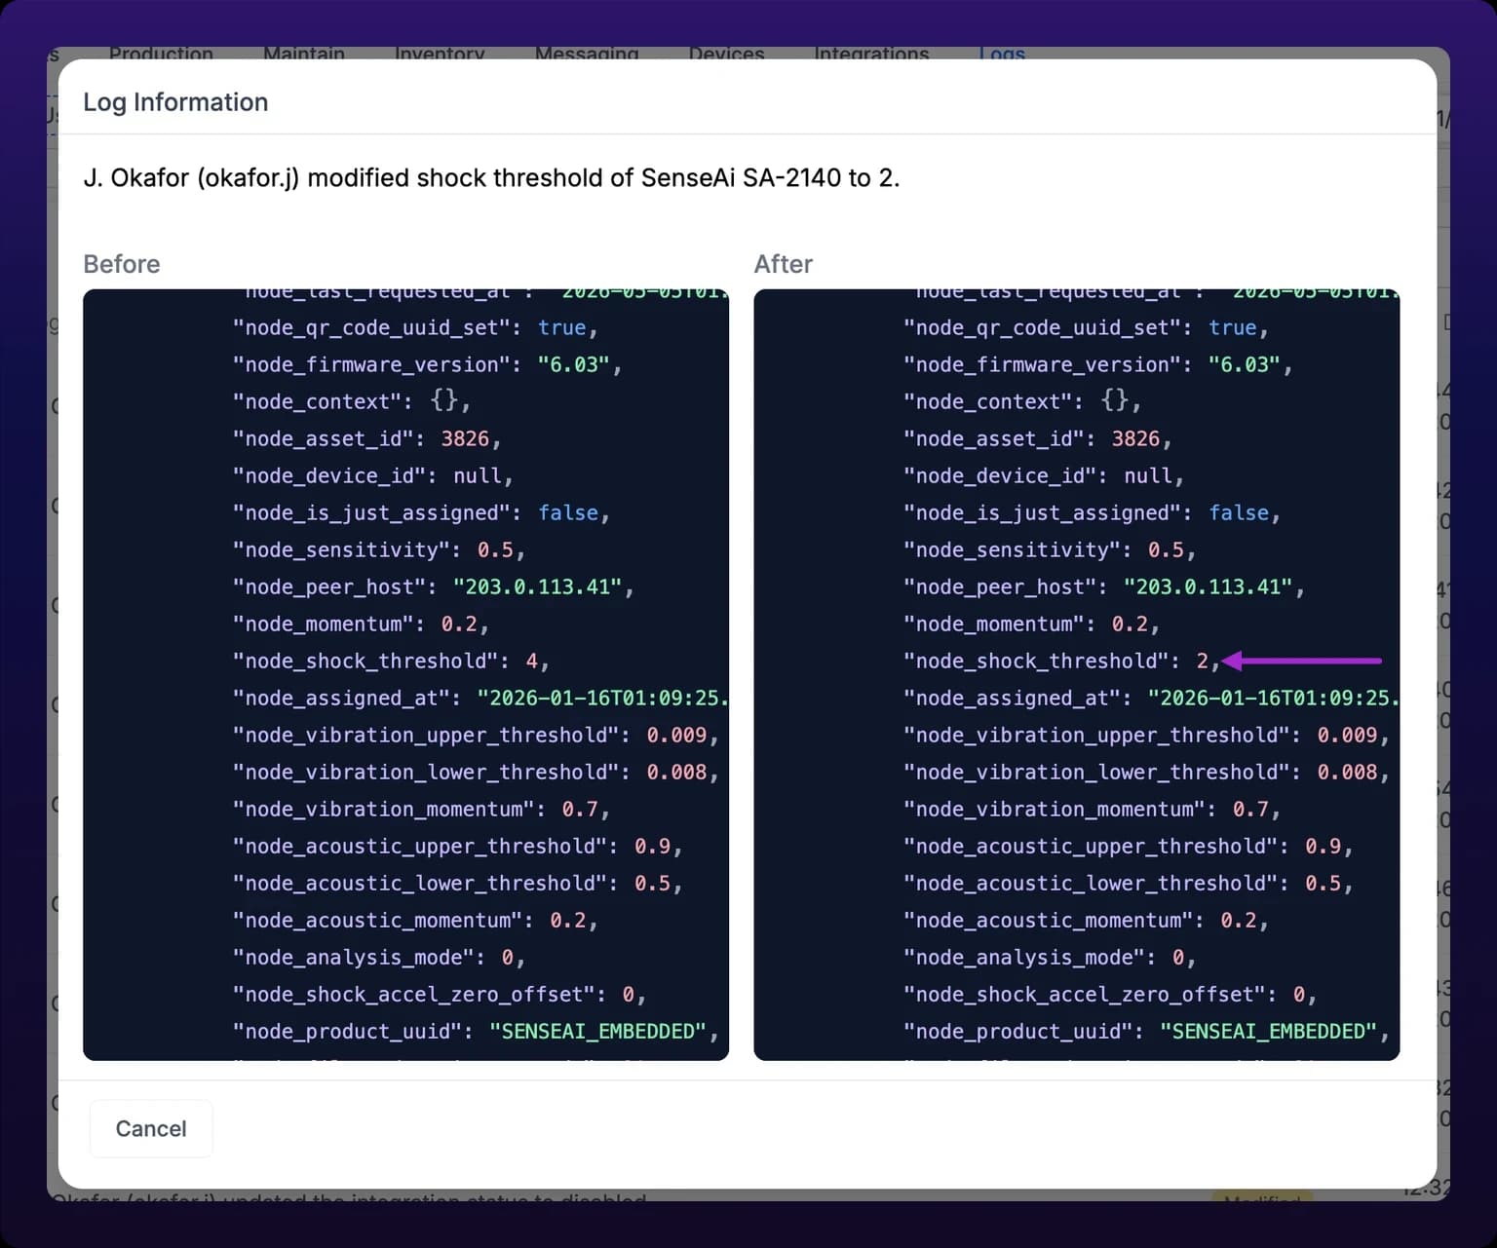1497x1248 pixels.
Task: Click node_context line in the After pane
Action: (x=1021, y=402)
